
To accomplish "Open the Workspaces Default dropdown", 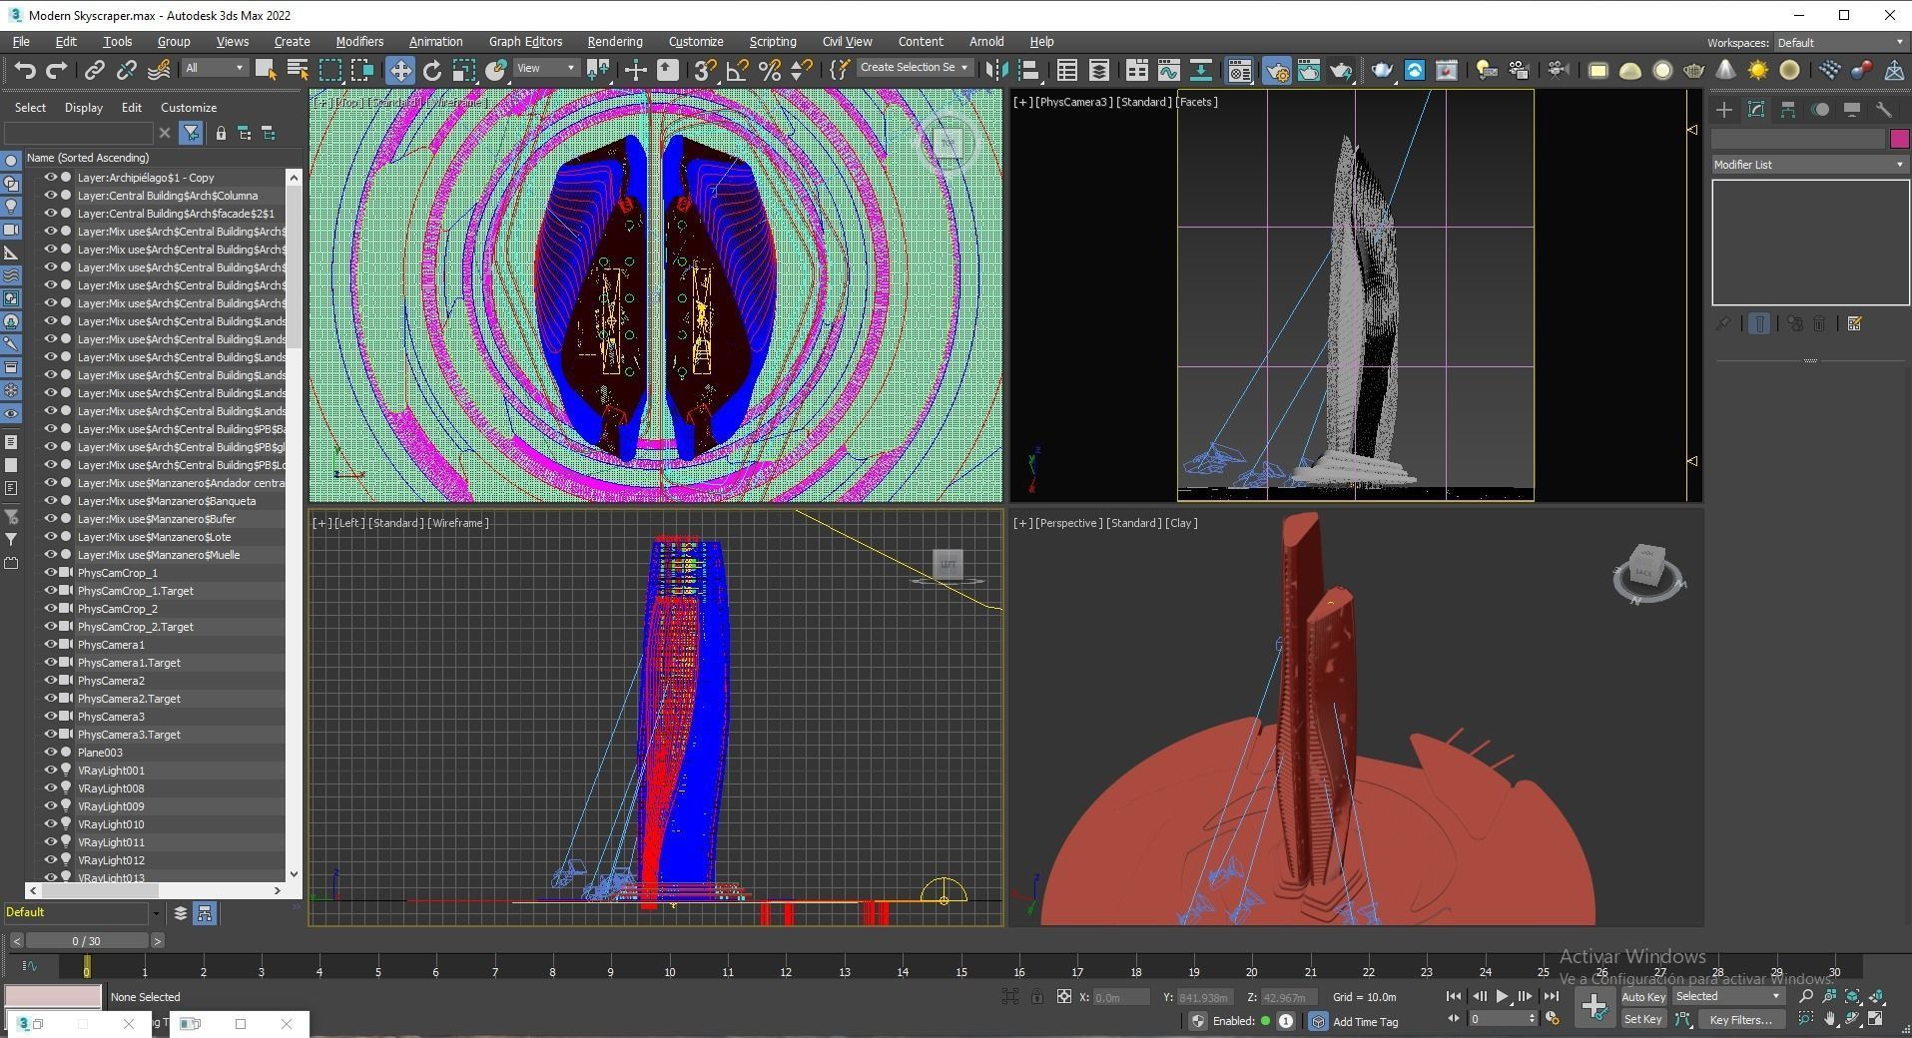I will pyautogui.click(x=1839, y=43).
